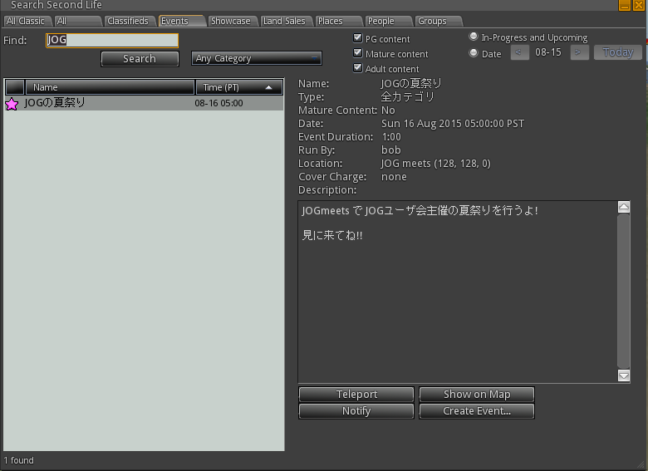Viewport: 648px width, 471px height.
Task: Open the Any Category dropdown
Action: point(256,58)
